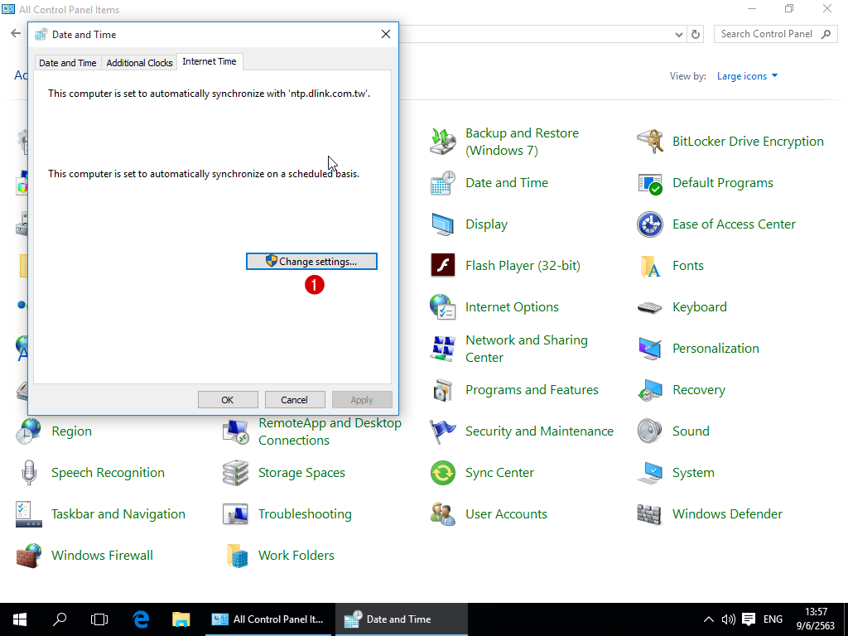The width and height of the screenshot is (848, 636).
Task: Switch to the Additional Clocks tab
Action: (x=139, y=63)
